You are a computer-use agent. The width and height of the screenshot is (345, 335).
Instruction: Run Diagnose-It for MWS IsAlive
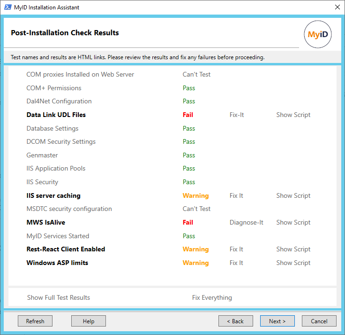click(x=246, y=222)
